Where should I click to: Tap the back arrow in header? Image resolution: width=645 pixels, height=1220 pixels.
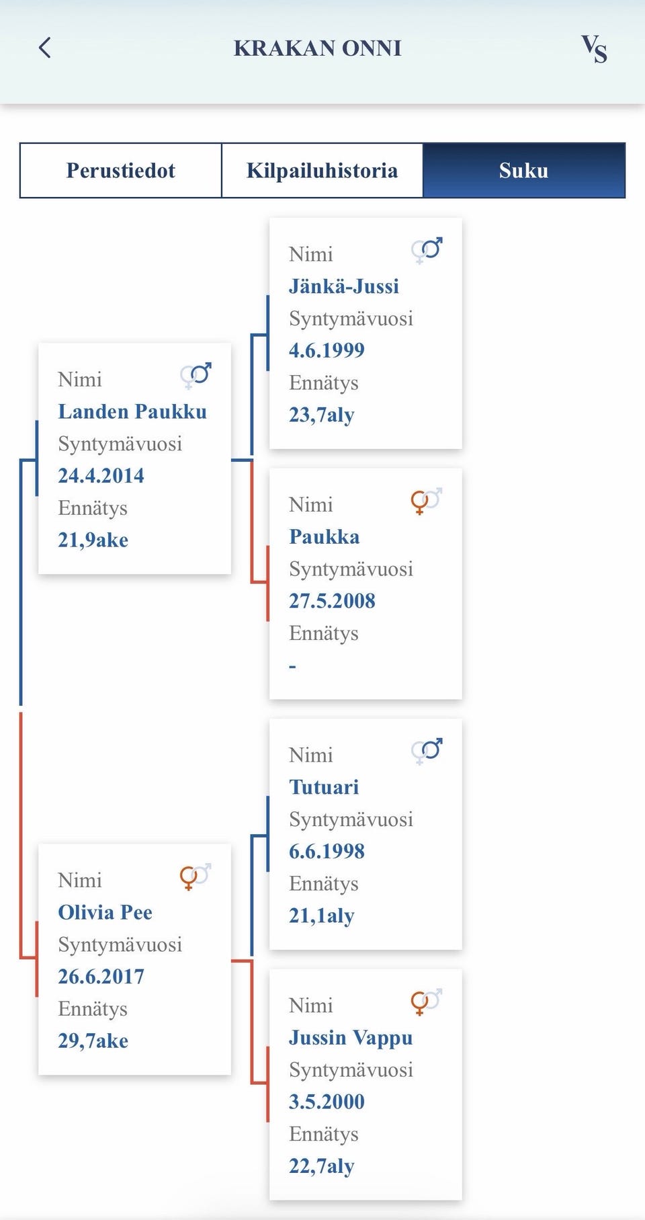[x=45, y=48]
